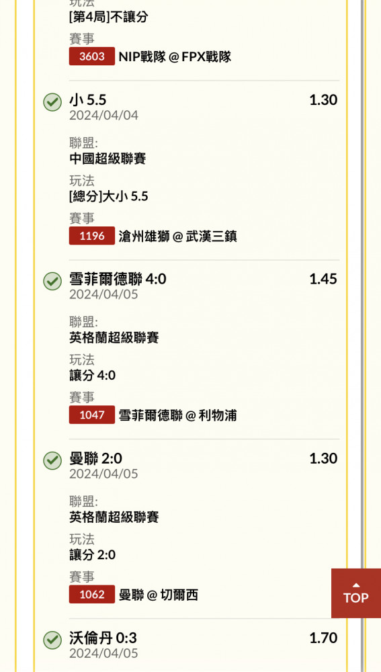Click the green checkmark beside 沃倫丹 0:3
Screen dimensions: 381x672
(x=52, y=640)
